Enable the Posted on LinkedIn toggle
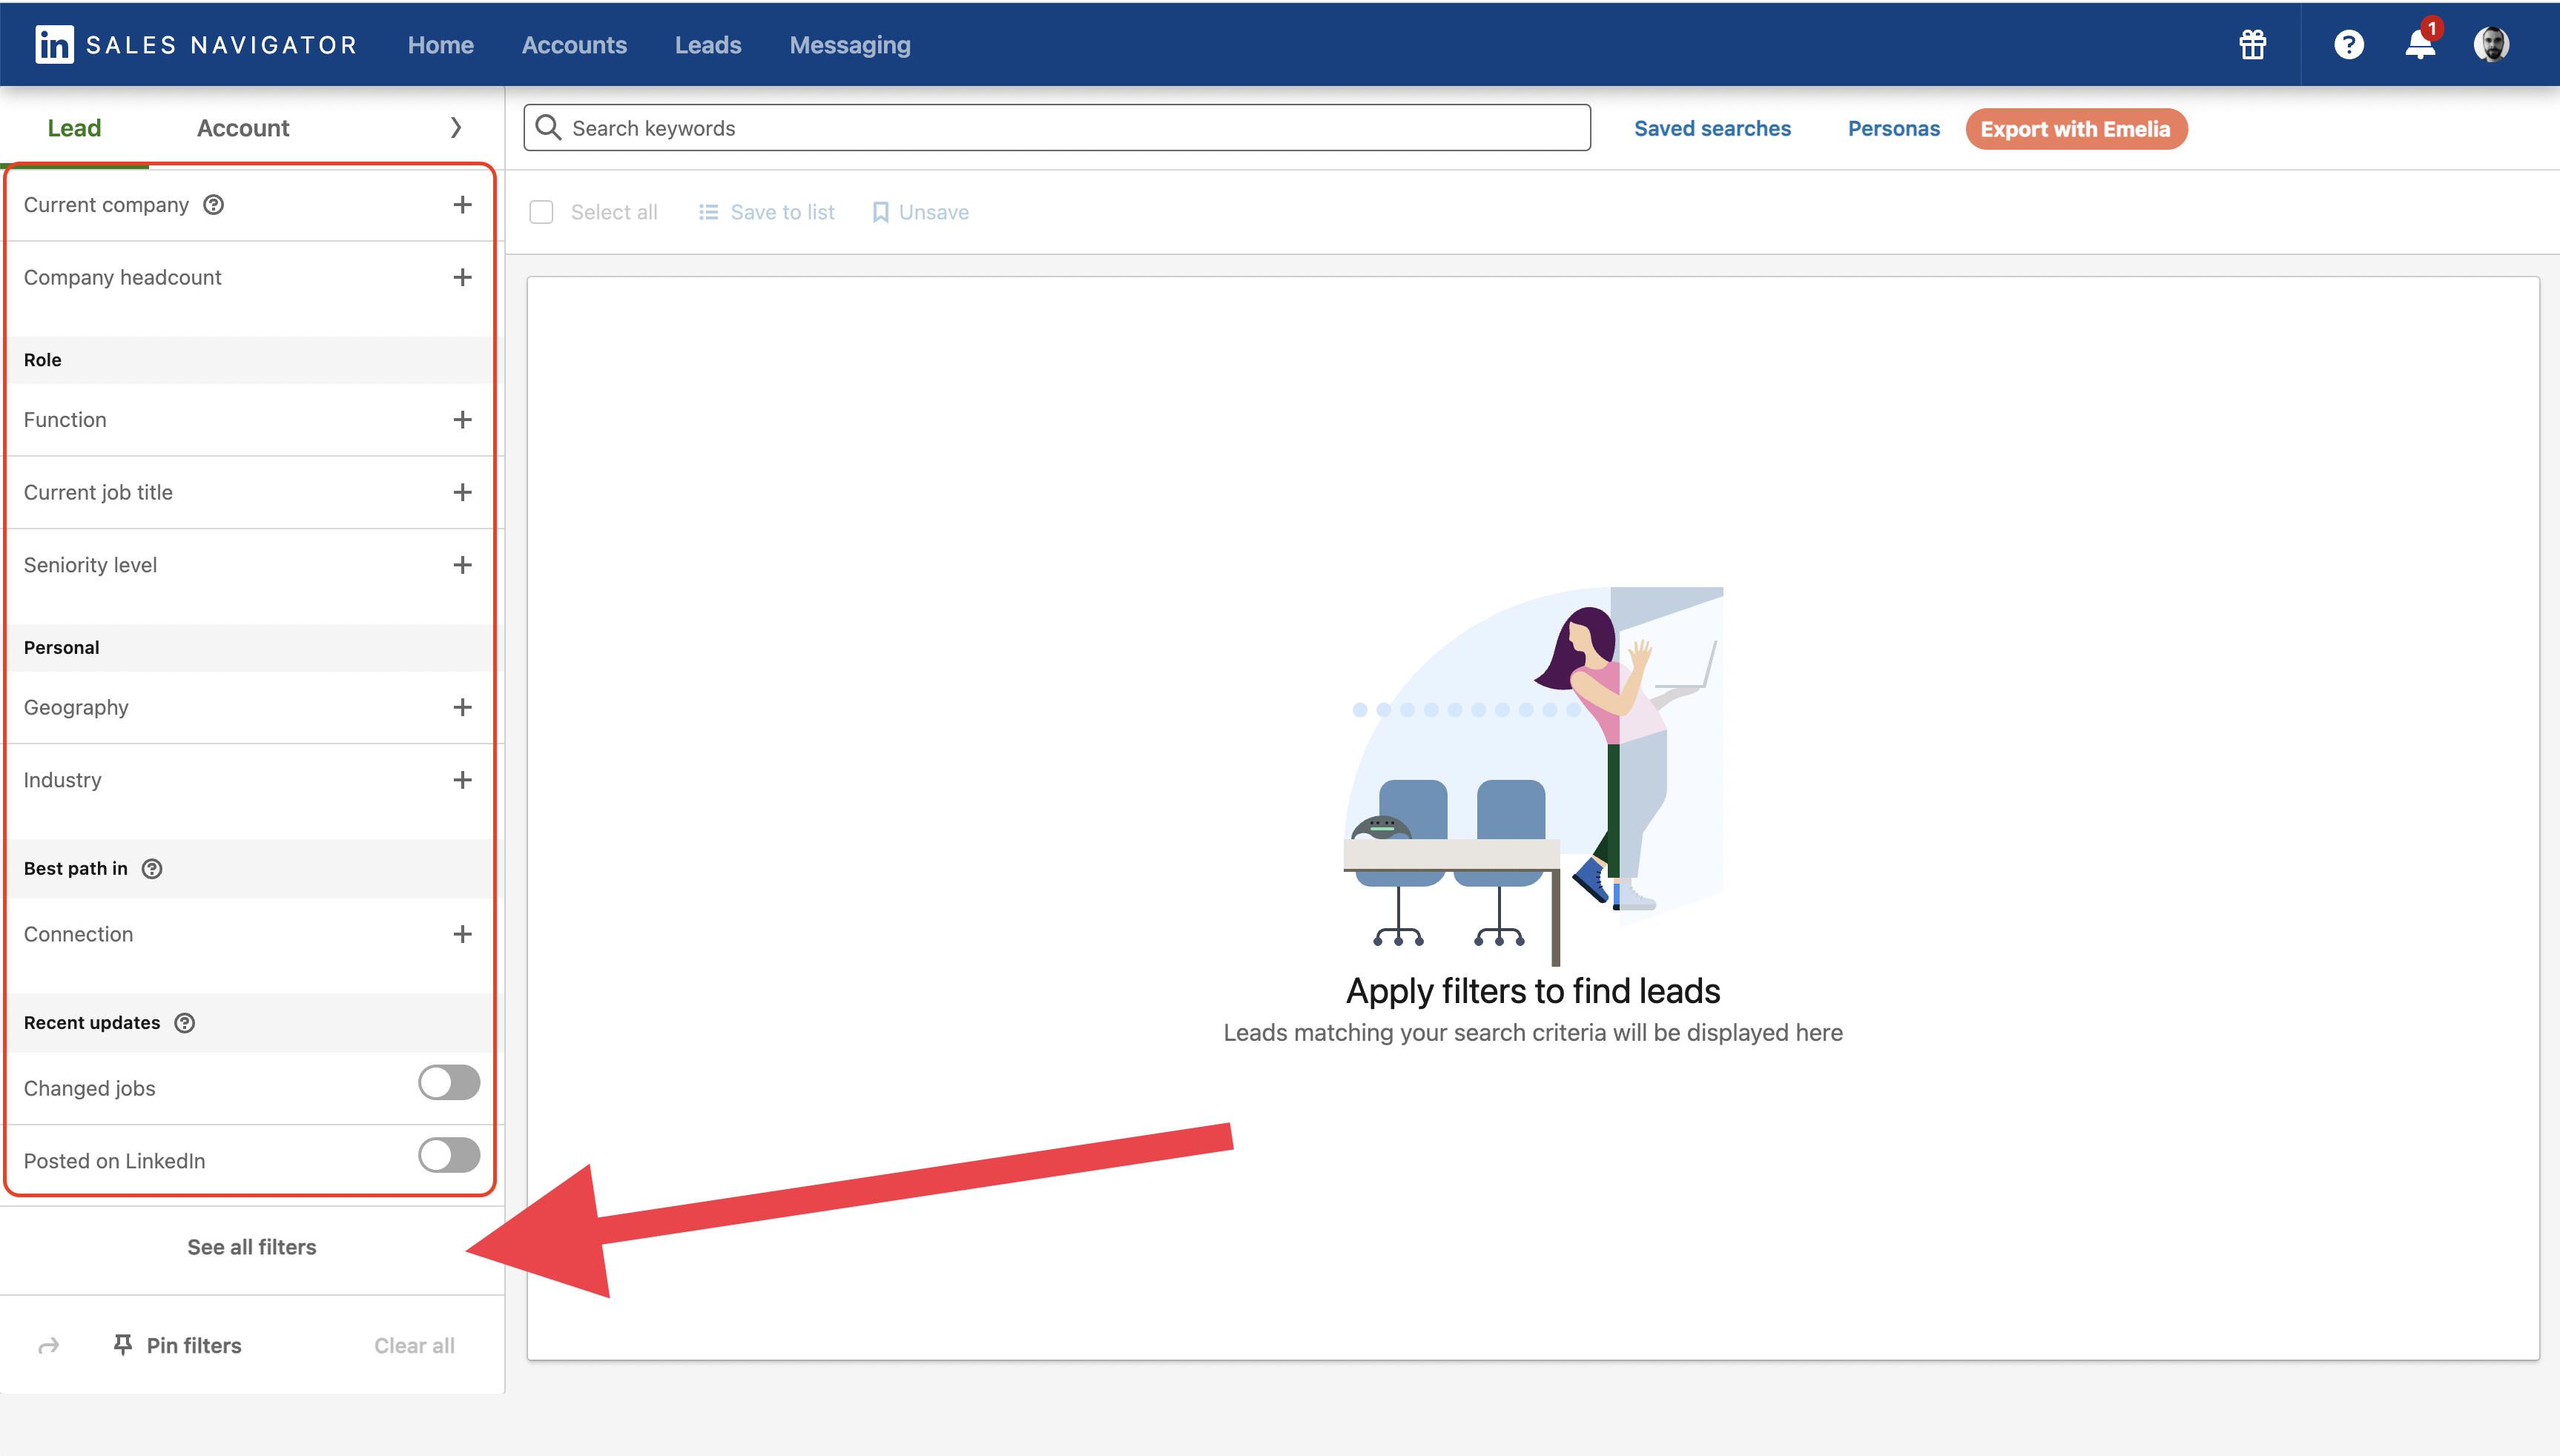This screenshot has height=1456, width=2560. [x=447, y=1155]
